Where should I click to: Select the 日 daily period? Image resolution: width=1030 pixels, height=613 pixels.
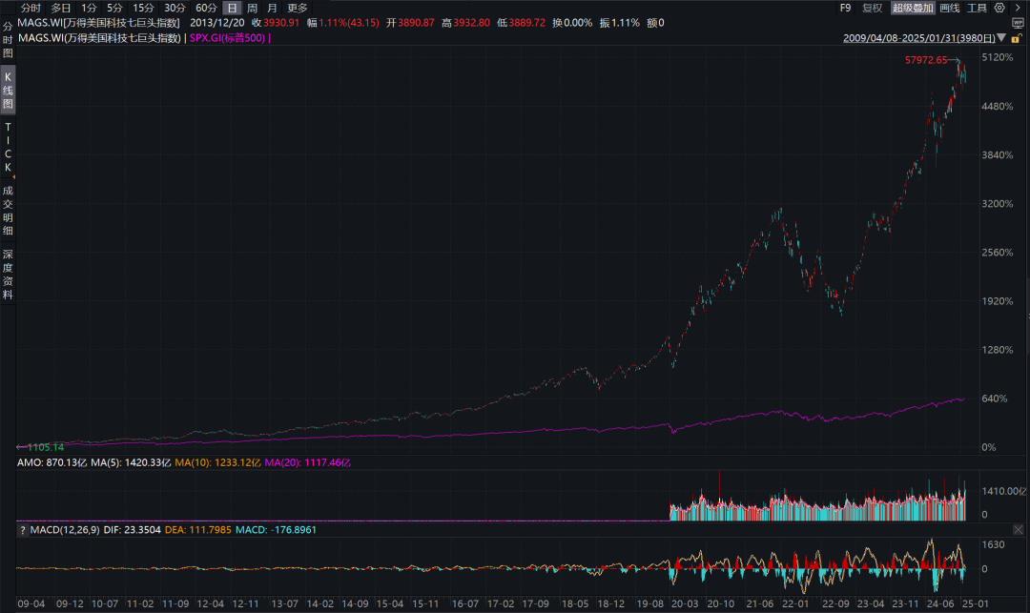[x=232, y=8]
